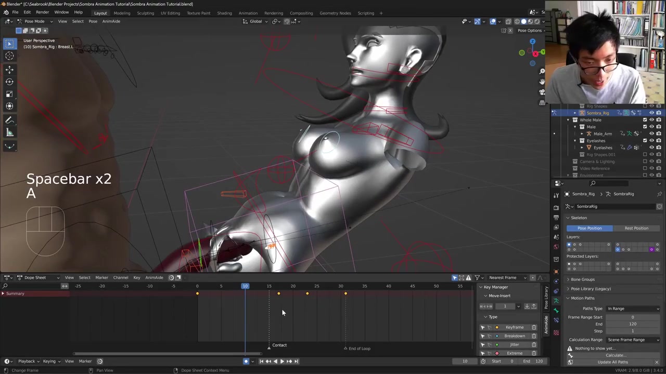Choose the Scale tool
This screenshot has height=374, width=666.
pyautogui.click(x=9, y=94)
